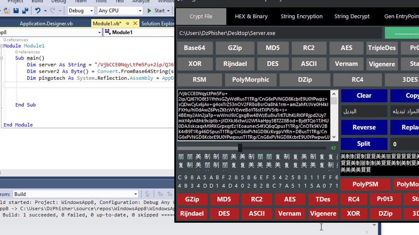
Task: Click the 'Build: 1 succeeded' output line
Action: 88,215
